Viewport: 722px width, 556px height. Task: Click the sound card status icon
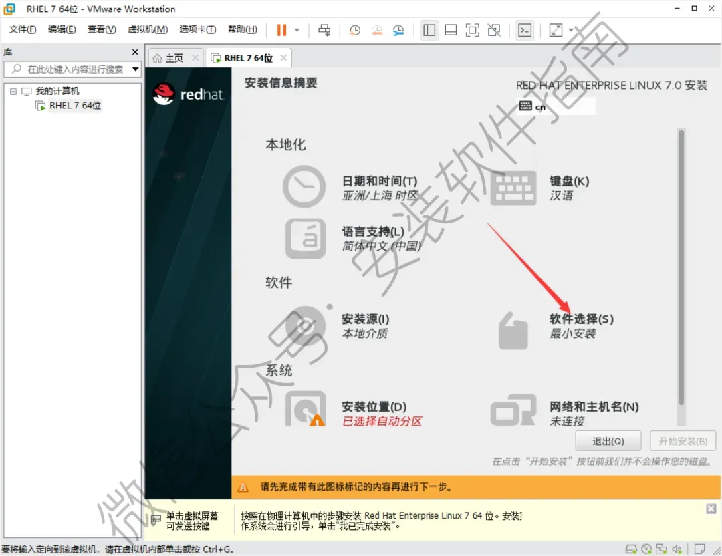click(x=677, y=549)
